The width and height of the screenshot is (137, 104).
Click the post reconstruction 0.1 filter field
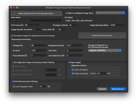point(43,87)
